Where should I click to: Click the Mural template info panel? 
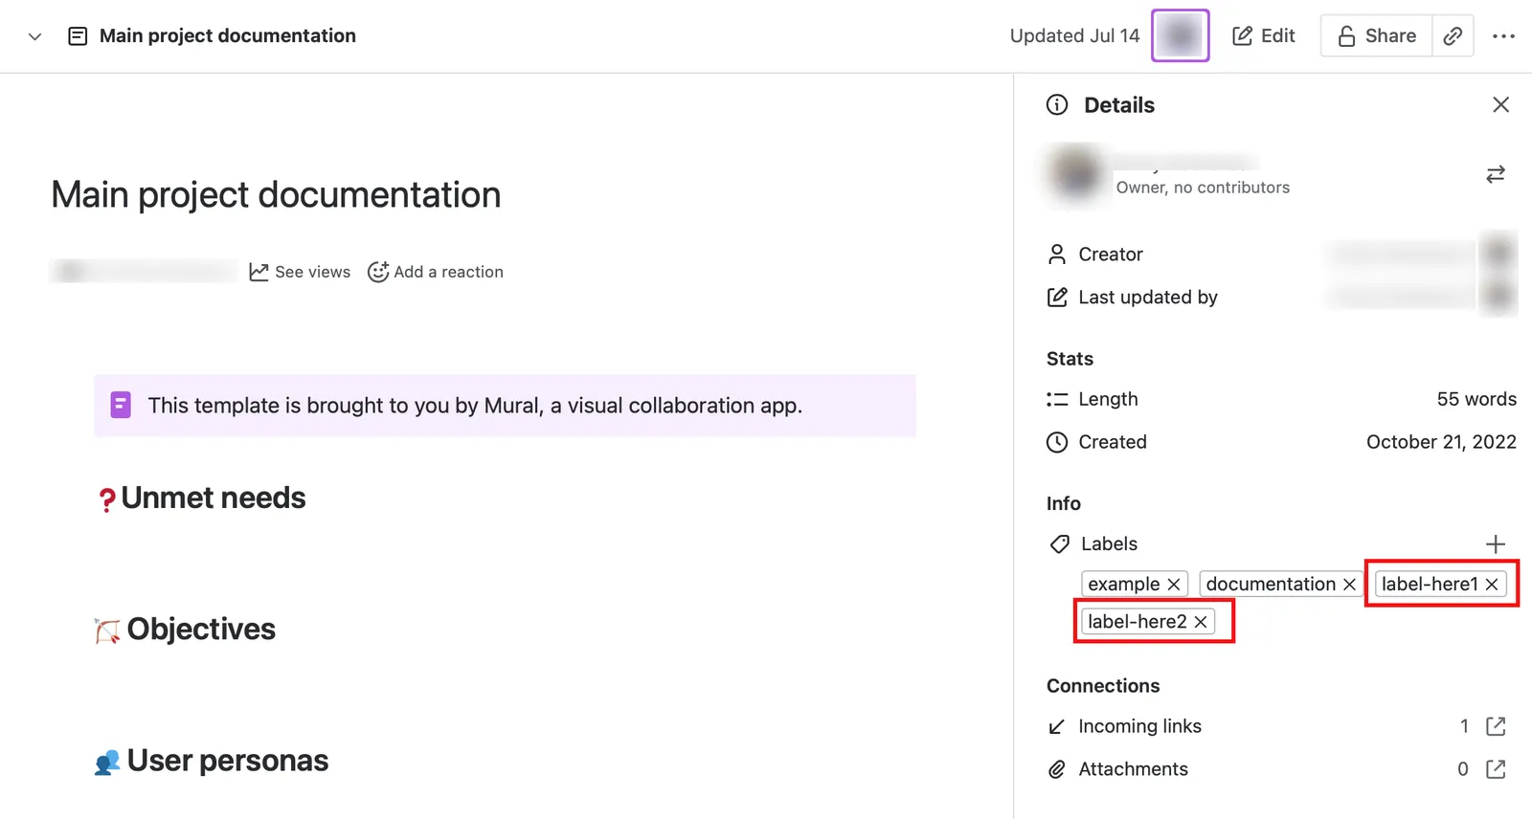point(505,406)
